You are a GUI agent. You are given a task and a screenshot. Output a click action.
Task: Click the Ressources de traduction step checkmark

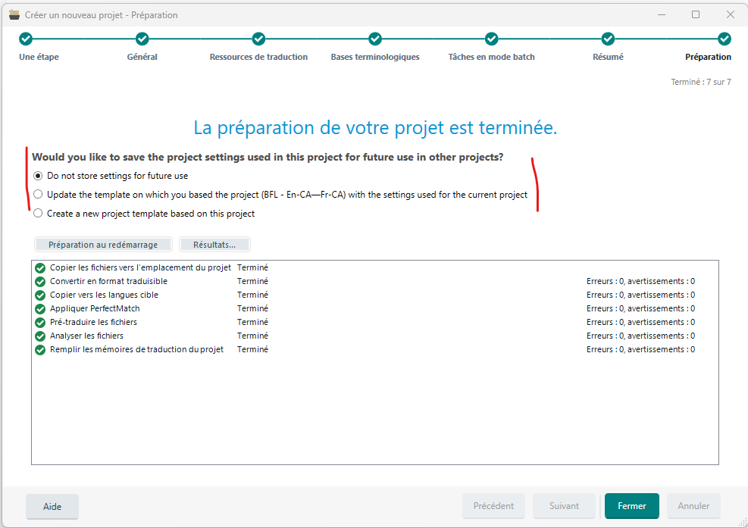pos(258,39)
